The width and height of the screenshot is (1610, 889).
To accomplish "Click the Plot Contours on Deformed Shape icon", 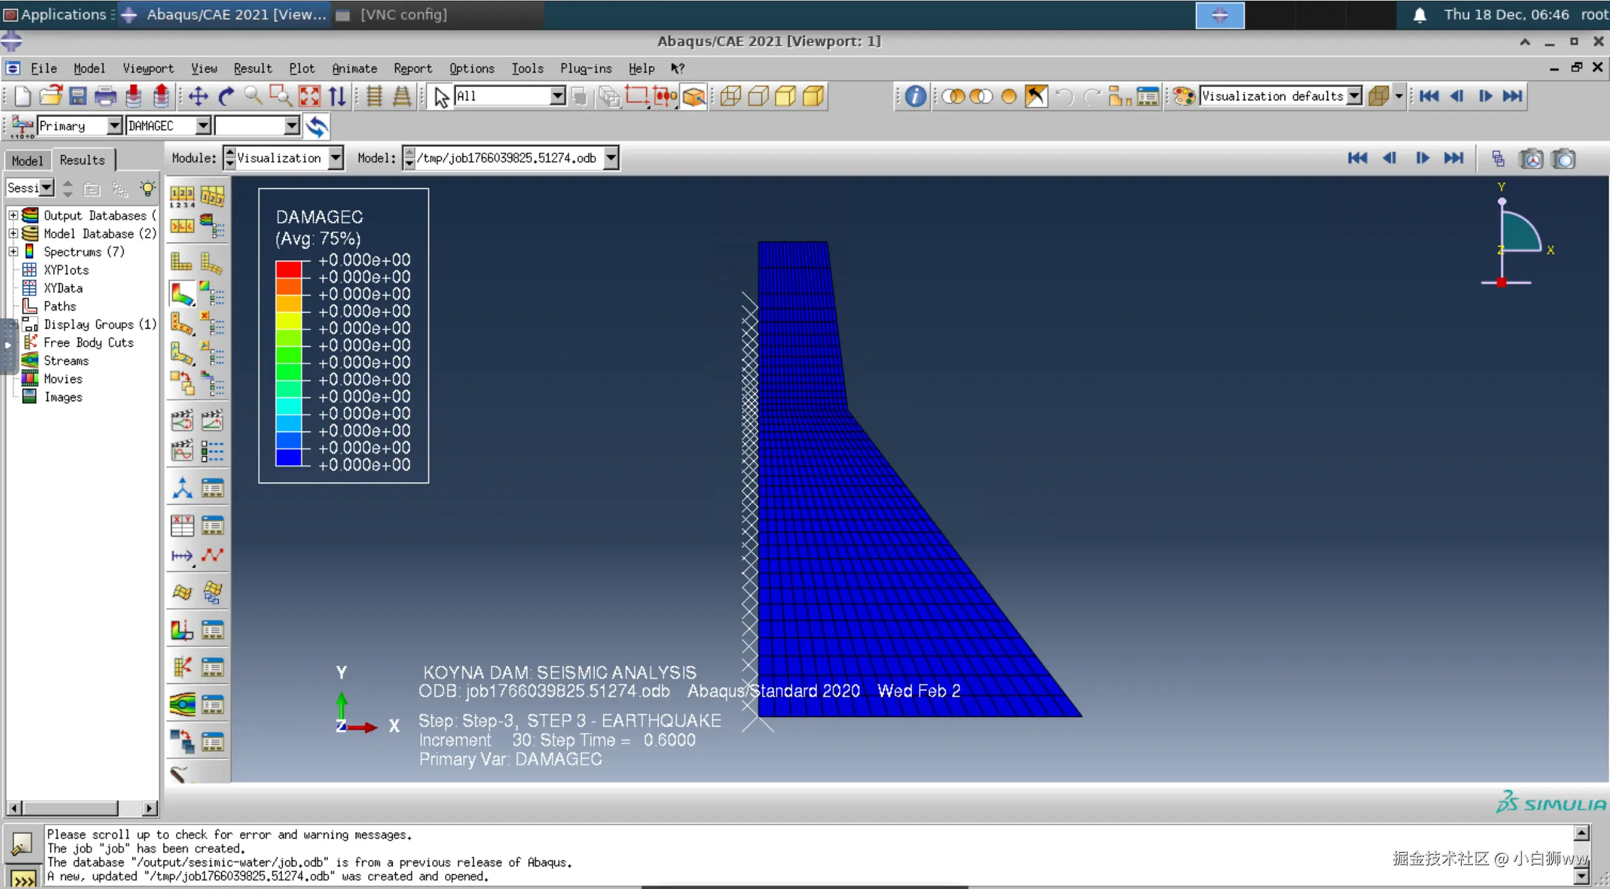I will pyautogui.click(x=182, y=294).
